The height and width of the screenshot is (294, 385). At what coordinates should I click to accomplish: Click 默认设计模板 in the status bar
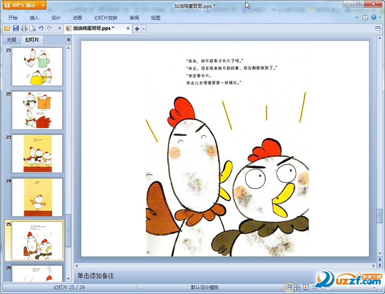click(x=205, y=287)
